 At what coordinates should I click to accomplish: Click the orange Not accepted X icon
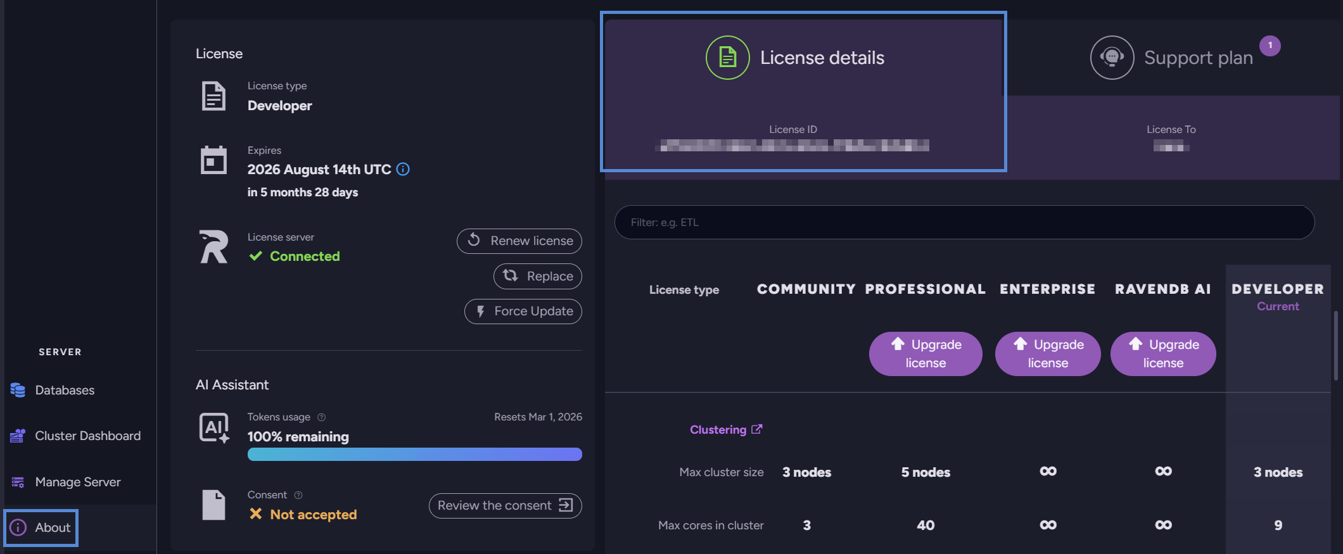pyautogui.click(x=256, y=513)
